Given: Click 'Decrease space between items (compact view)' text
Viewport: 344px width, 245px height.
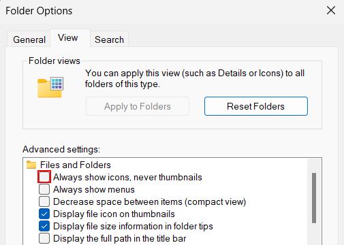Looking at the screenshot, I should click(x=149, y=201).
